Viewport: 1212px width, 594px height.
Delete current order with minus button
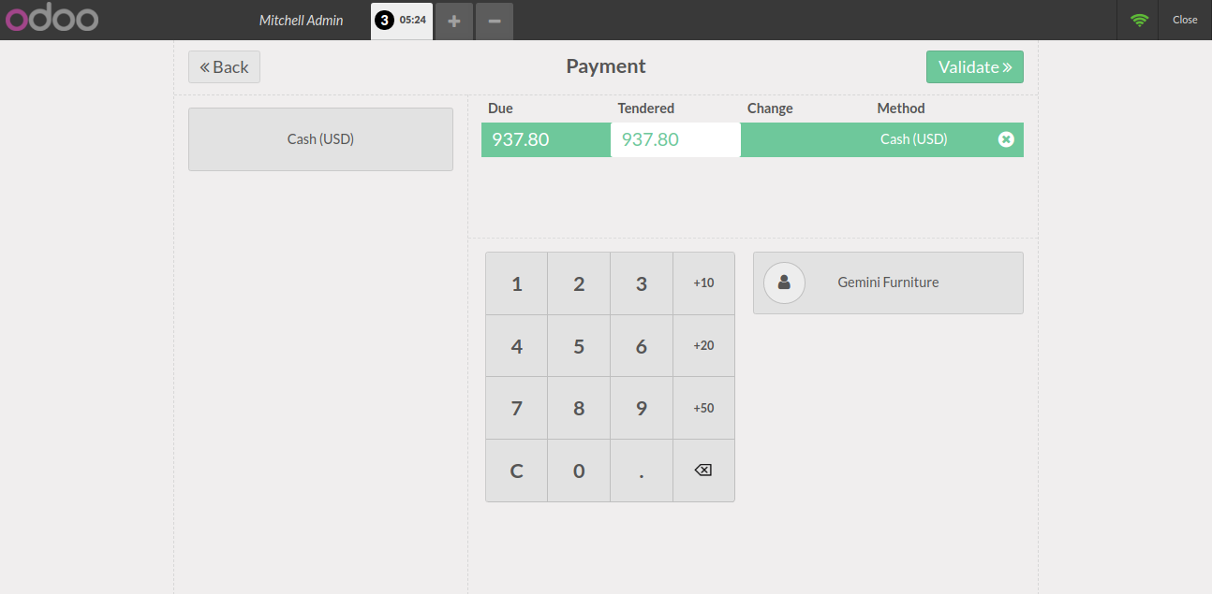pos(495,21)
